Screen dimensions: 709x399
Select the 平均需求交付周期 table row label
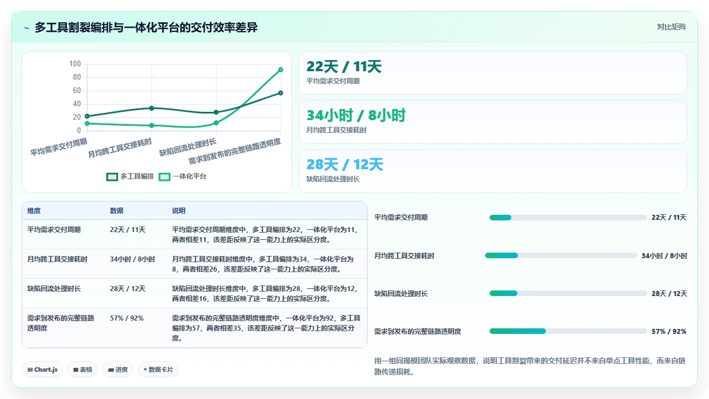click(x=54, y=229)
